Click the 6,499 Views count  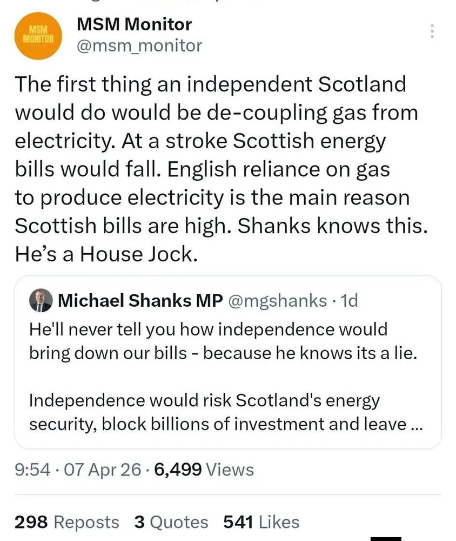pos(204,470)
